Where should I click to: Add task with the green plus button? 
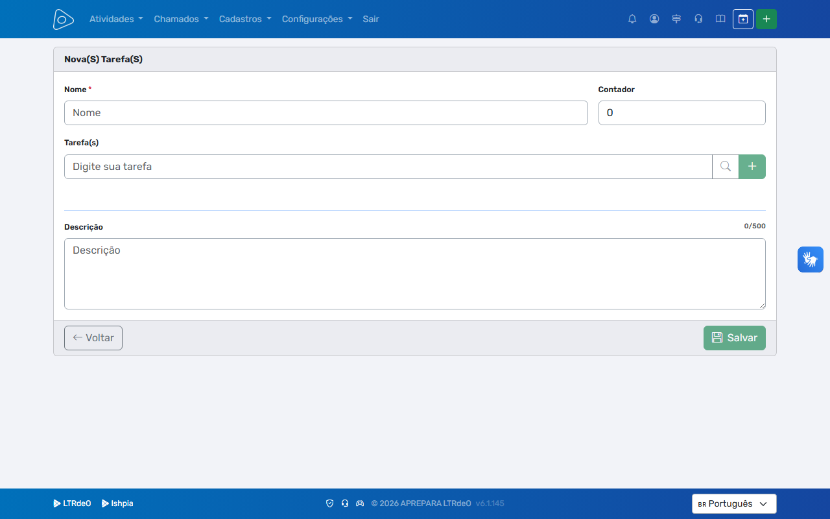(752, 167)
